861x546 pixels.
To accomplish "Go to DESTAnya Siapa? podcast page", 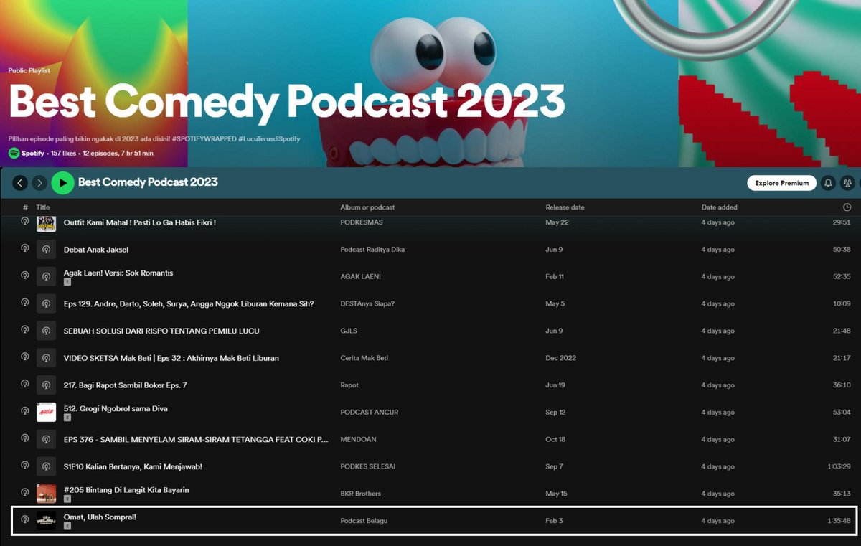I will (x=367, y=304).
